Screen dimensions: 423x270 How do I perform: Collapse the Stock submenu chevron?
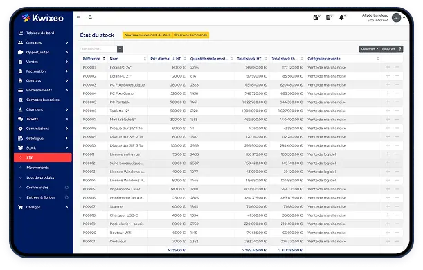[66, 148]
